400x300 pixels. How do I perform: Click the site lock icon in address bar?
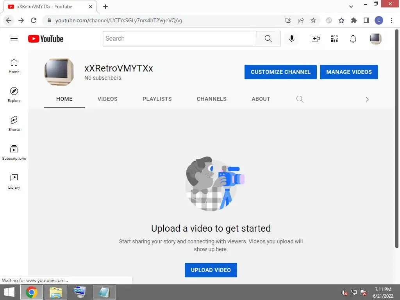pyautogui.click(x=49, y=20)
